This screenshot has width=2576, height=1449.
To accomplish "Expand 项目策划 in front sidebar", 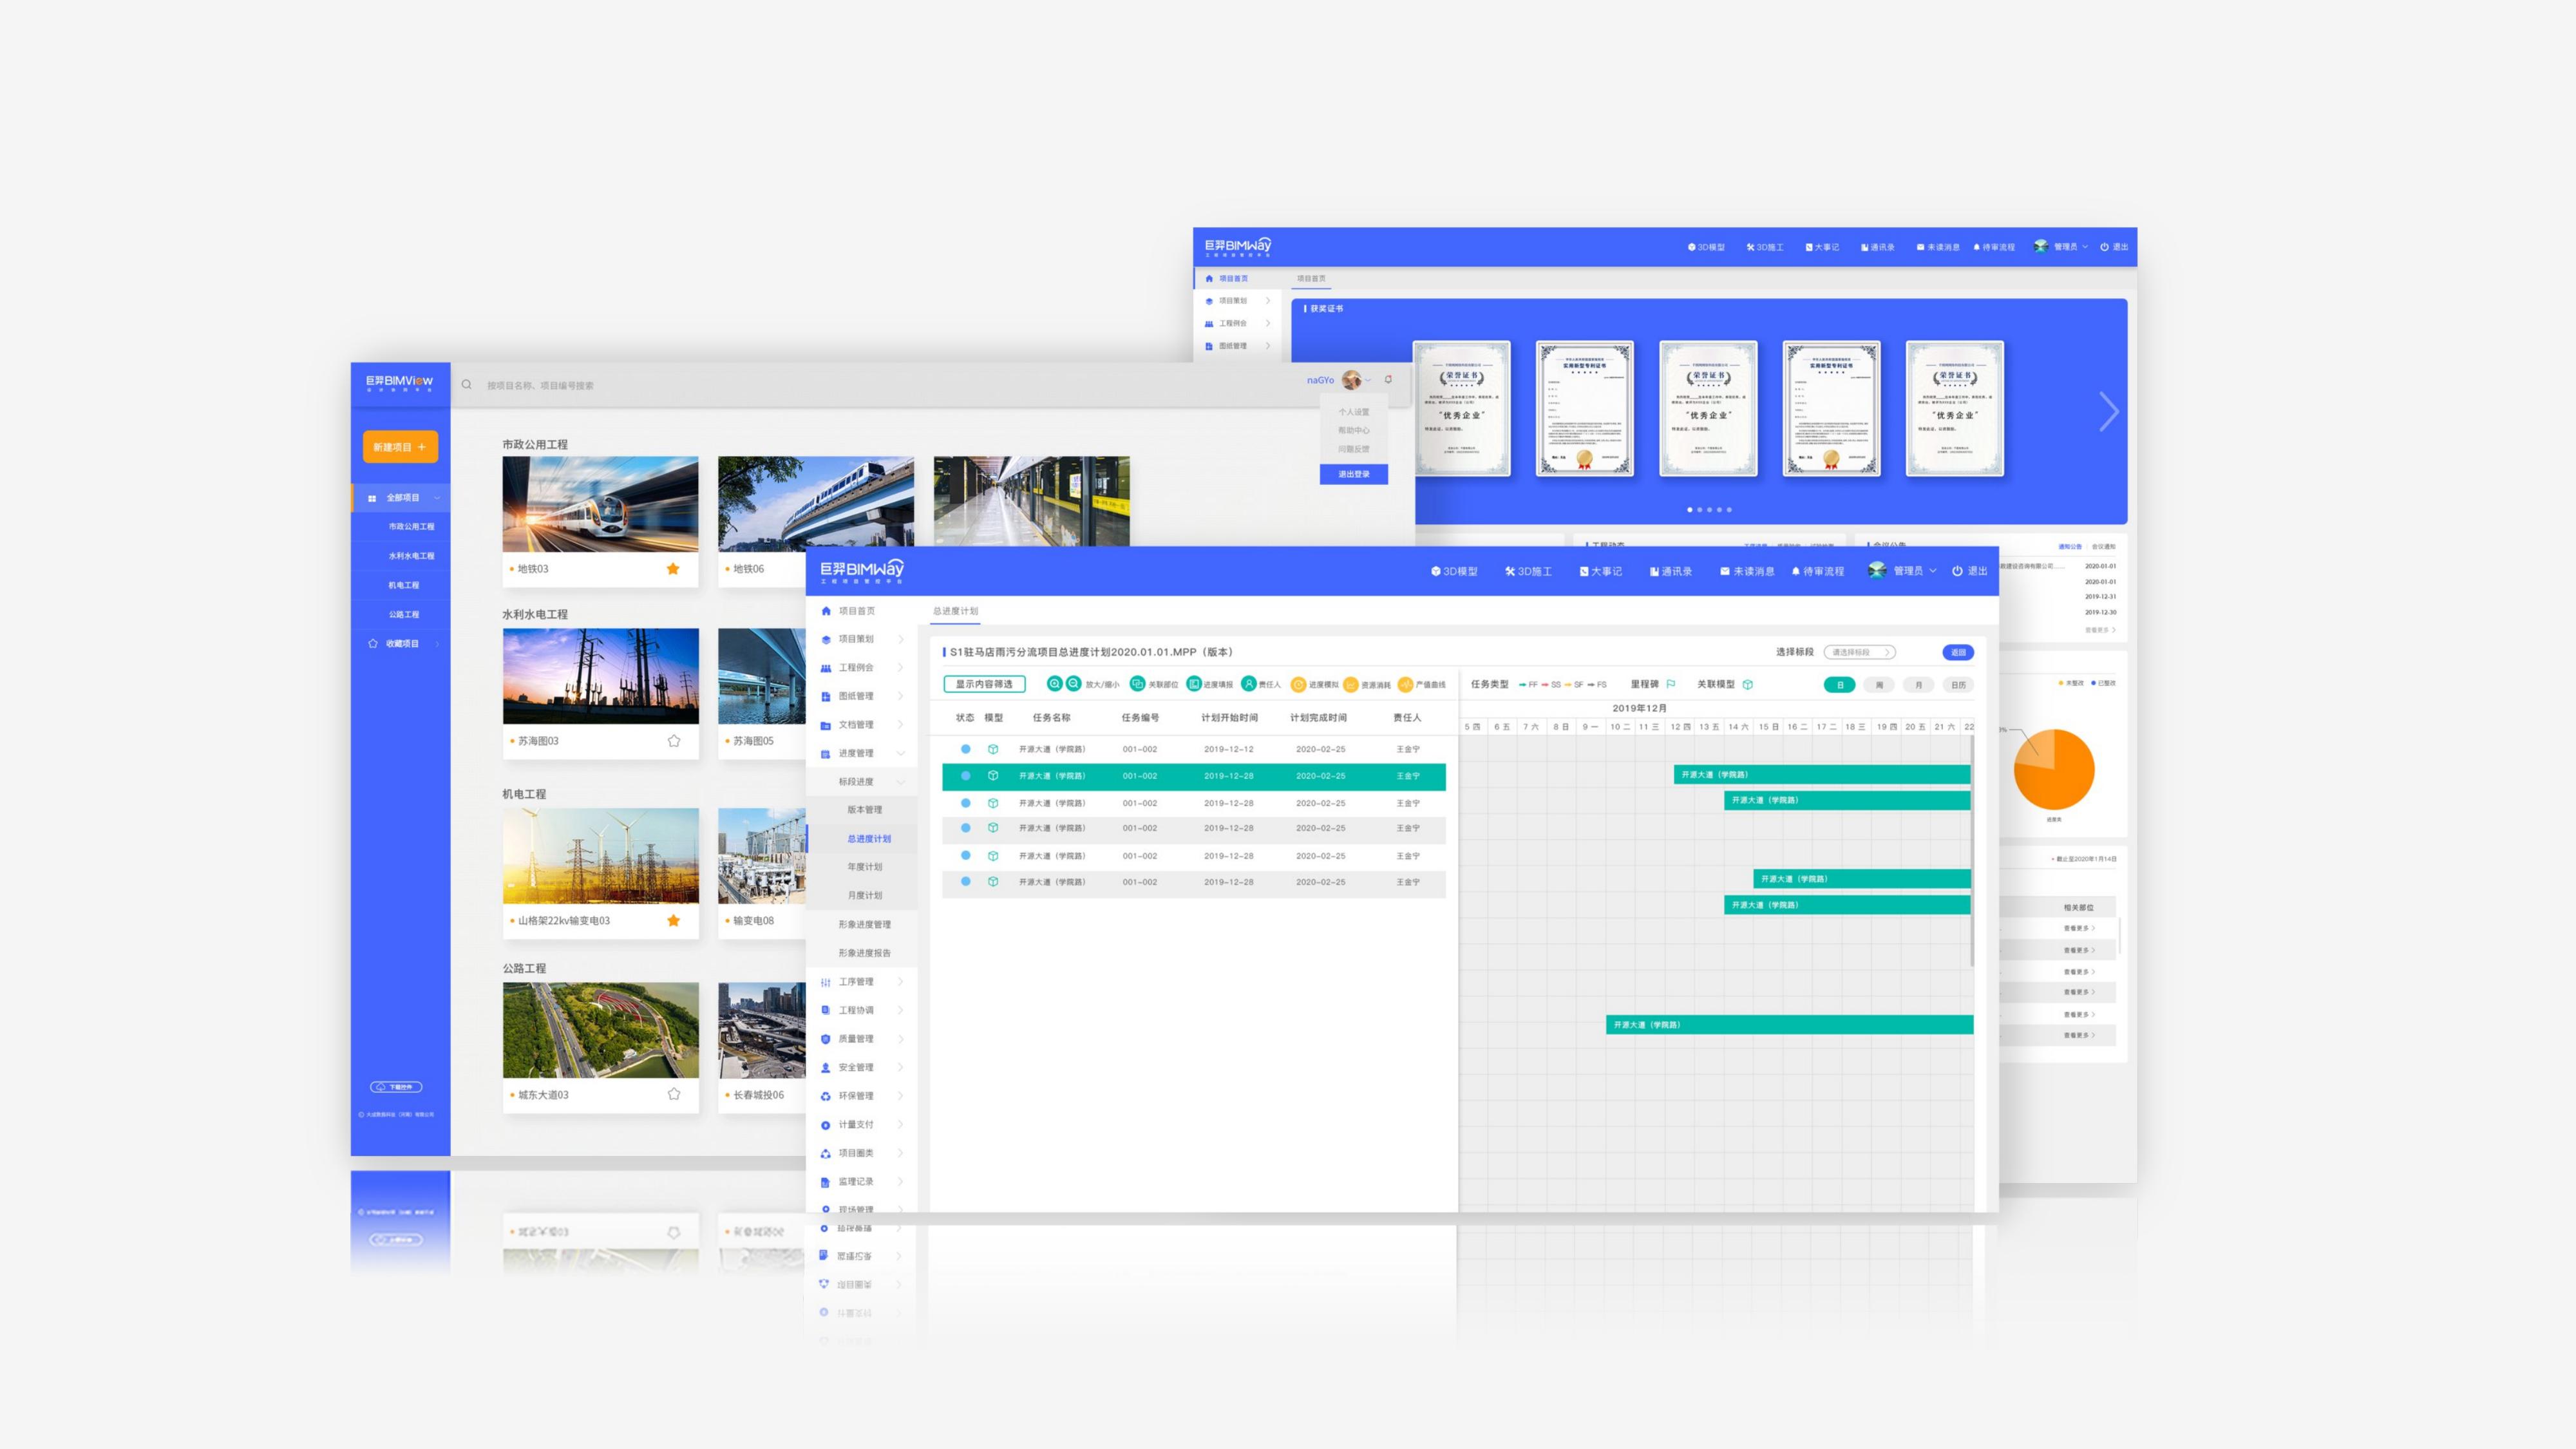I will click(x=900, y=639).
